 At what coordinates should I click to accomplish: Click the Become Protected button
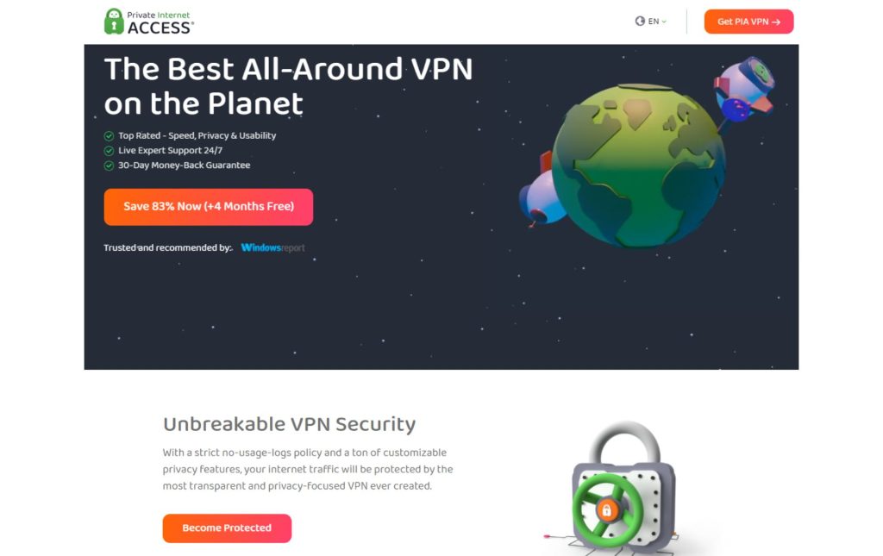227,528
